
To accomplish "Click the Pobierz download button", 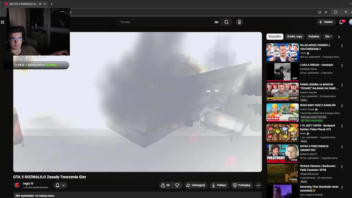I will pyautogui.click(x=219, y=185).
